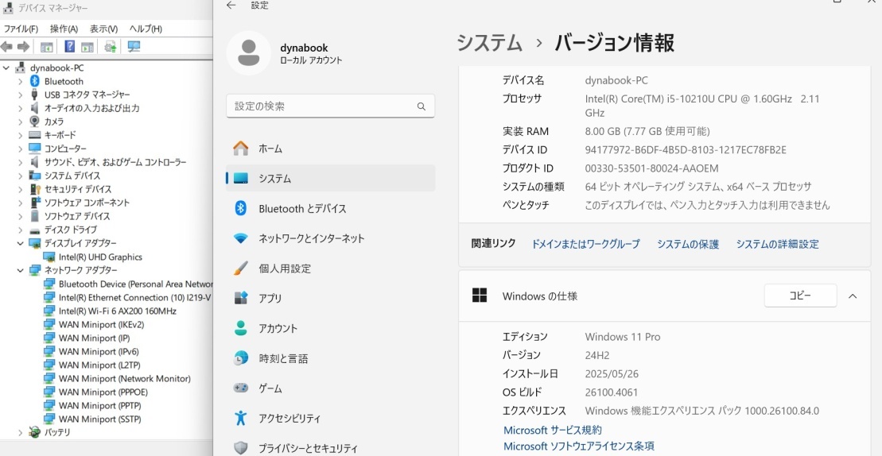Click the USB コネクタ マネージャー device icon
The width and height of the screenshot is (882, 456).
[35, 95]
